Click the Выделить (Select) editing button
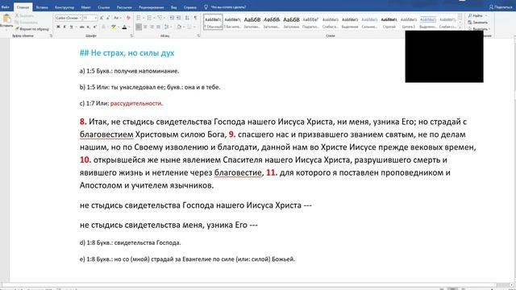This screenshot has height=290, width=516. [479, 29]
